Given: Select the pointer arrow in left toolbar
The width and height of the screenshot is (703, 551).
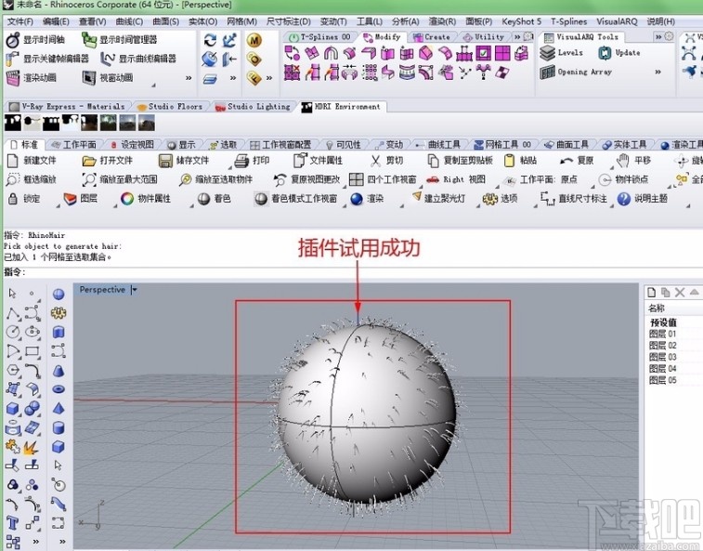Looking at the screenshot, I should click(13, 294).
